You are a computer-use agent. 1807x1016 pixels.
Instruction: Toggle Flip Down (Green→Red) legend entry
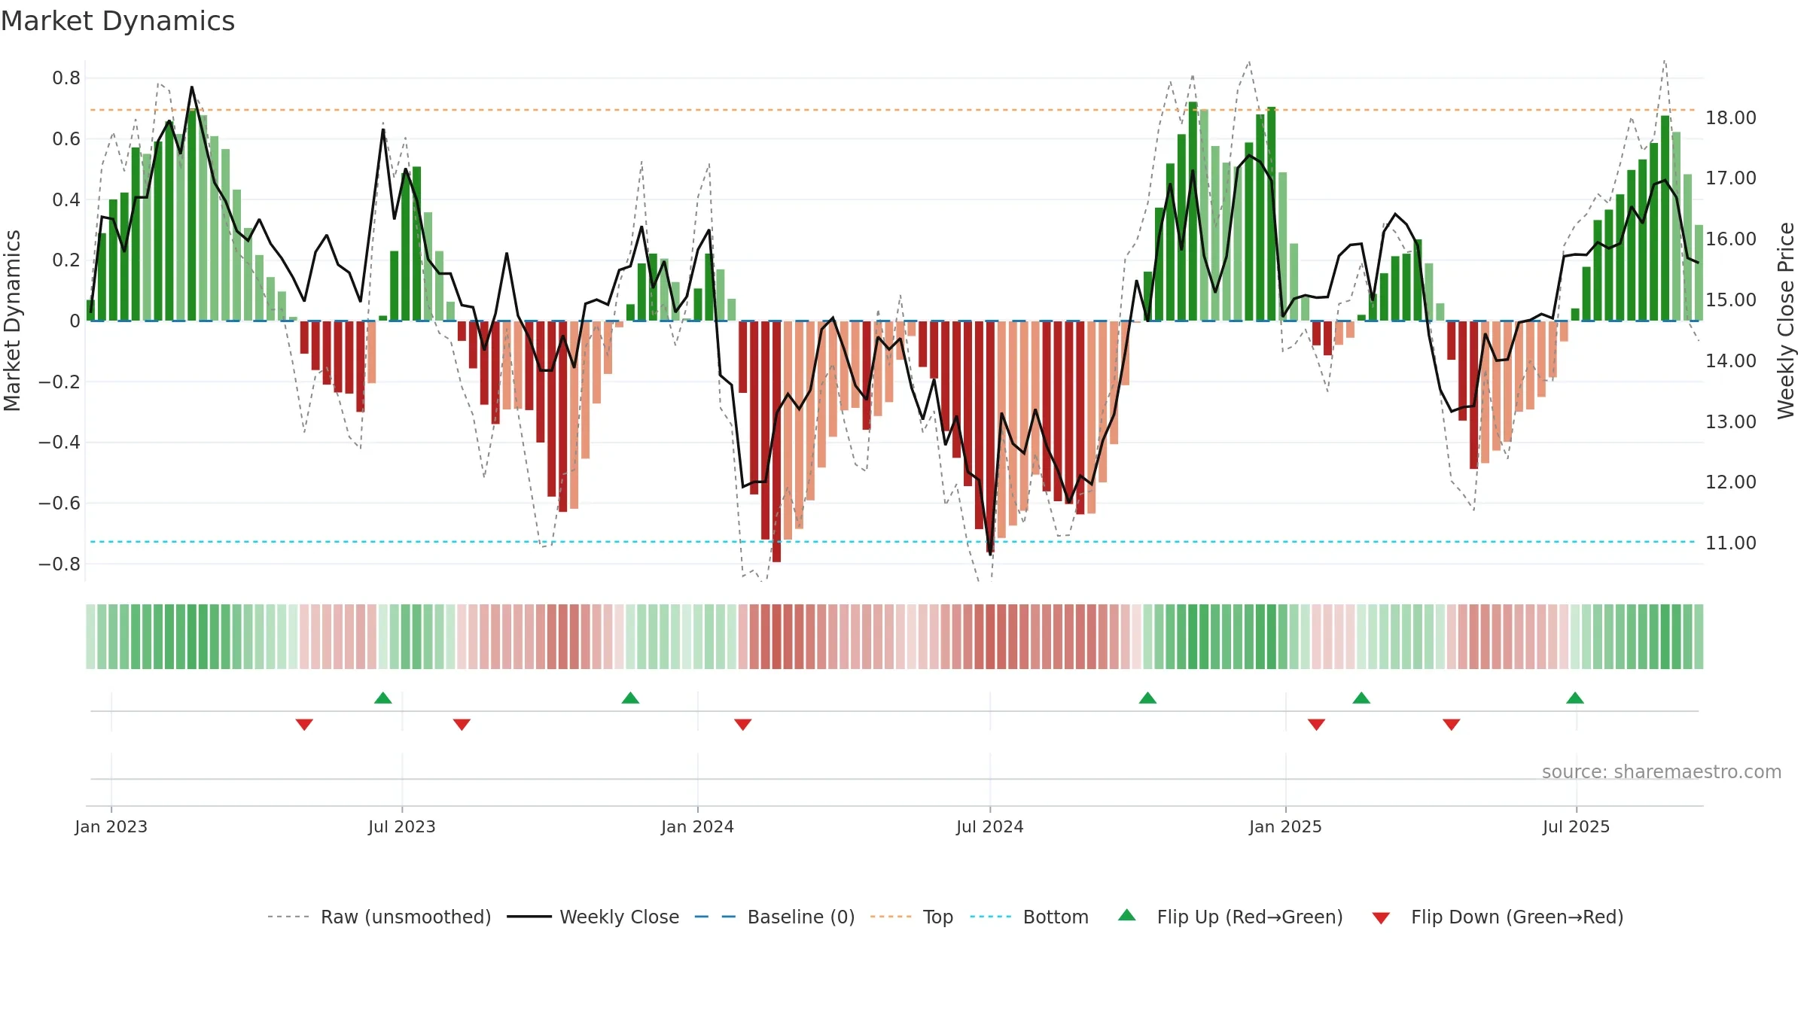1498,917
